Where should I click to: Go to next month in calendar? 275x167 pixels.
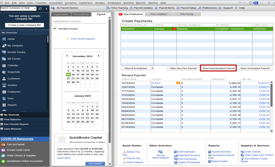click(99, 56)
